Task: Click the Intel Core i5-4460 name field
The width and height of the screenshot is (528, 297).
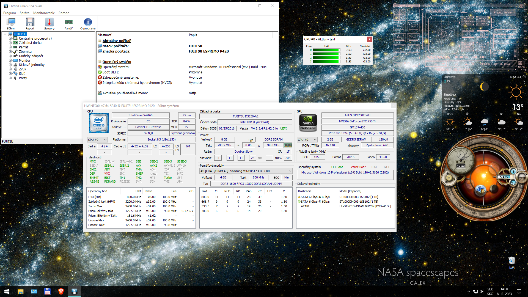Action: pos(140,115)
